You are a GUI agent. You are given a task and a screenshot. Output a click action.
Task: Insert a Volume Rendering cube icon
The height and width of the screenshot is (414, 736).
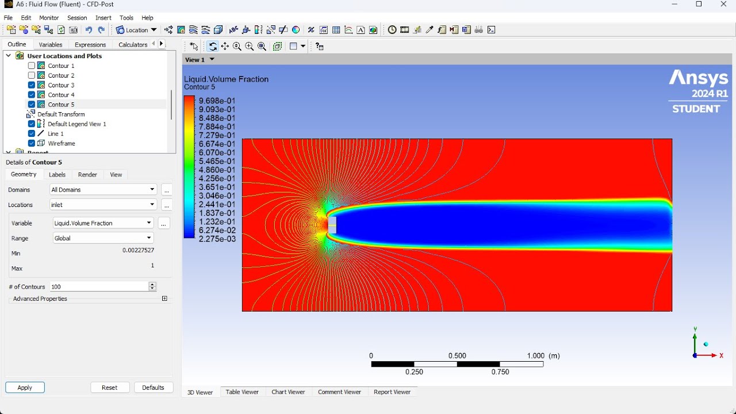tap(218, 30)
